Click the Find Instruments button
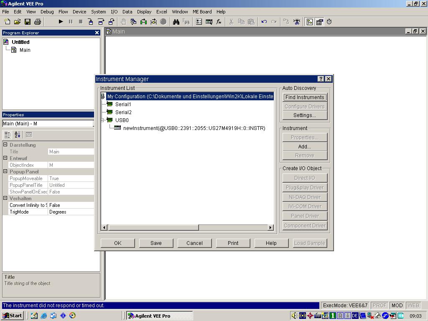The image size is (428, 321). [304, 97]
